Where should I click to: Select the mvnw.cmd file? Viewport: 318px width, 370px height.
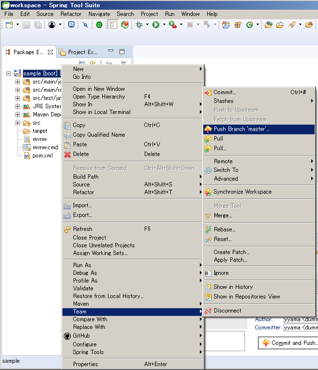point(45,147)
